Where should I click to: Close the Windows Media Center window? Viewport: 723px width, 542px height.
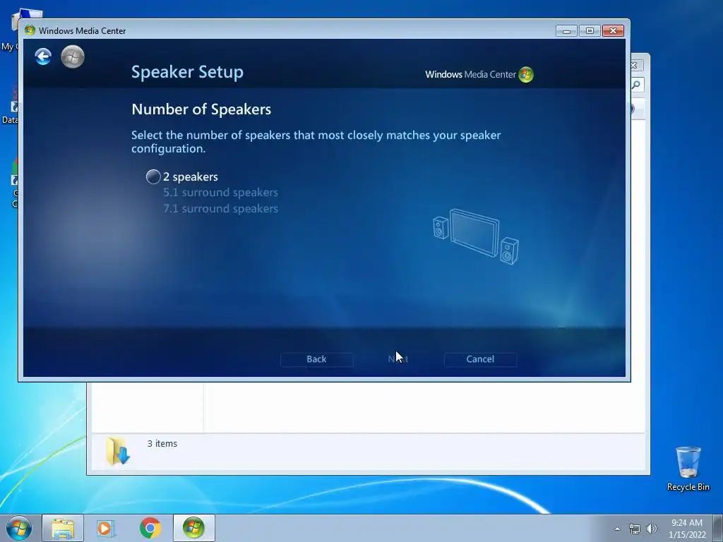[x=614, y=31]
